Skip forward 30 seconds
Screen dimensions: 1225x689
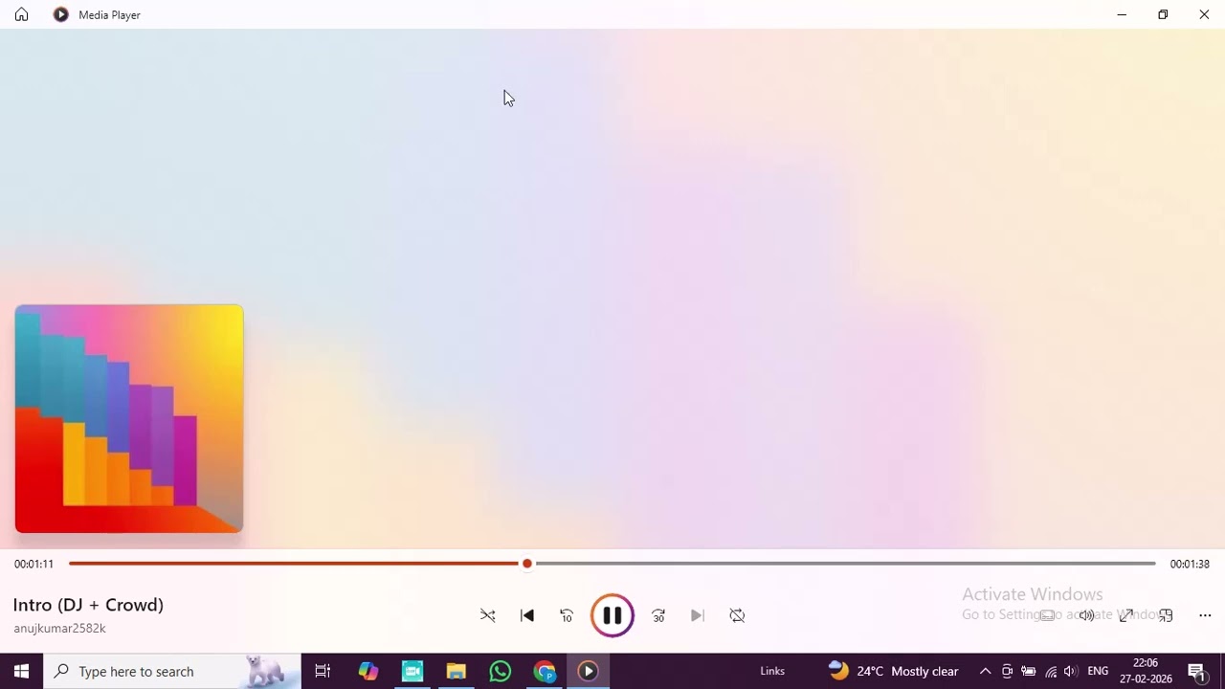[658, 615]
